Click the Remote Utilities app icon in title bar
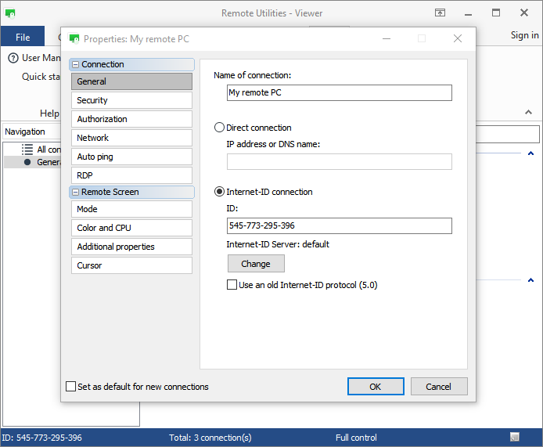543x447 pixels. pyautogui.click(x=9, y=13)
